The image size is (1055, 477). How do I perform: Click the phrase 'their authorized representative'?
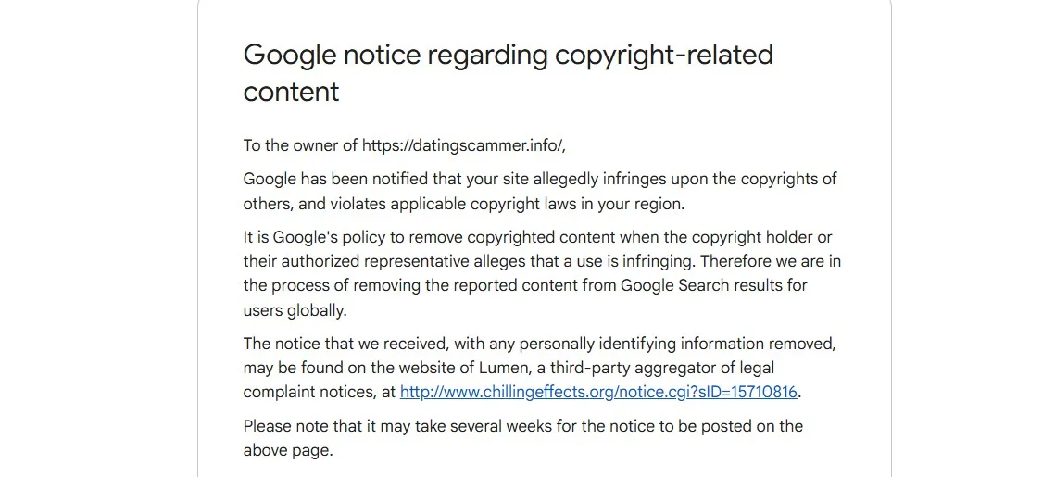pos(345,262)
